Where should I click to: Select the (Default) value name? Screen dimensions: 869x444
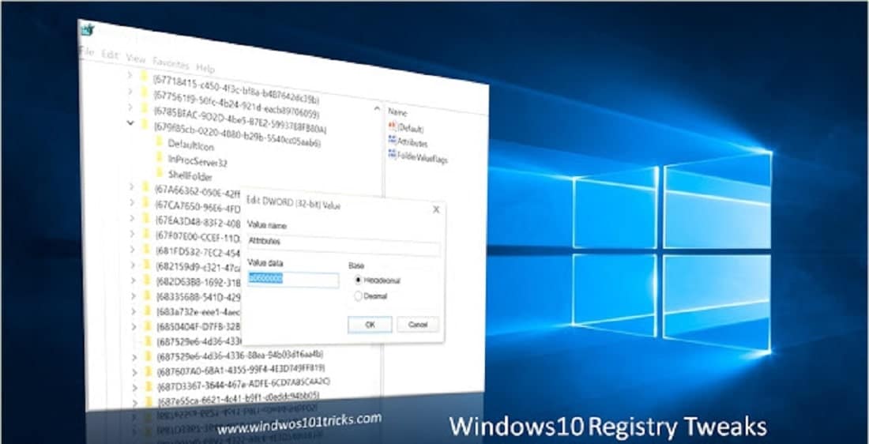pos(411,129)
